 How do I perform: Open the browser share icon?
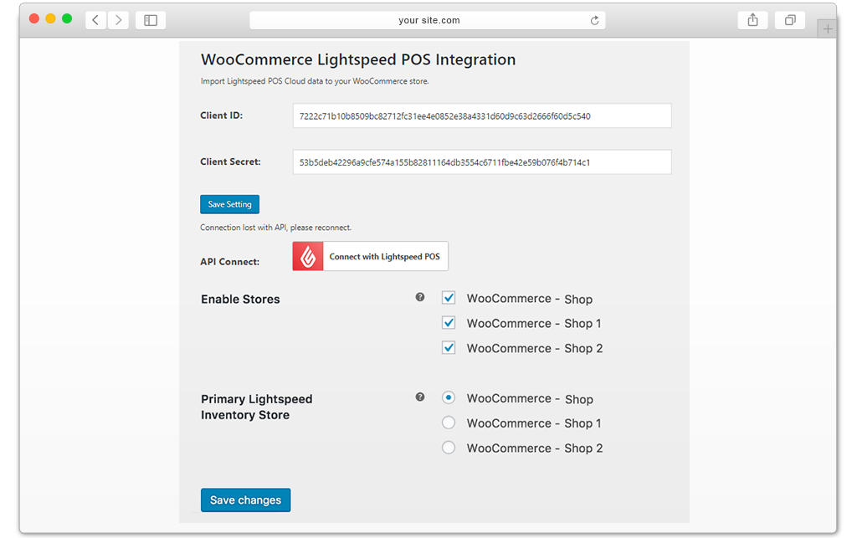(752, 20)
